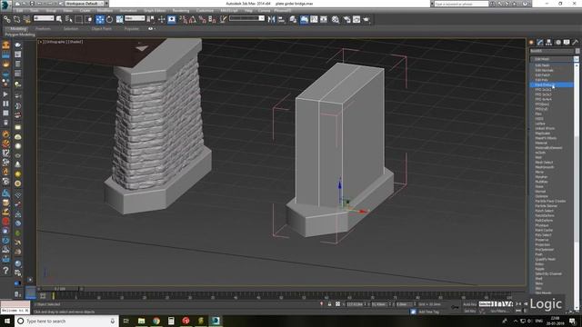Enable the Select and Manipulate tool
This screenshot has width=582, height=327.
pos(162,19)
